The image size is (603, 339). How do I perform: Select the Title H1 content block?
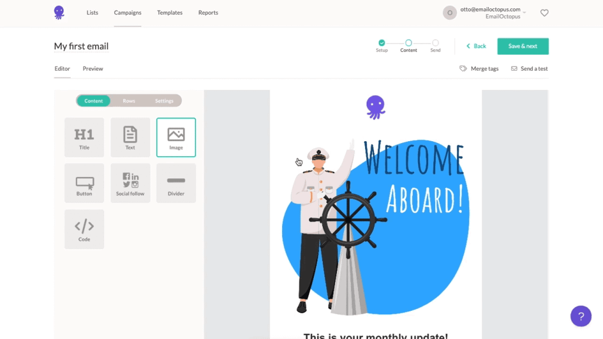pos(84,137)
